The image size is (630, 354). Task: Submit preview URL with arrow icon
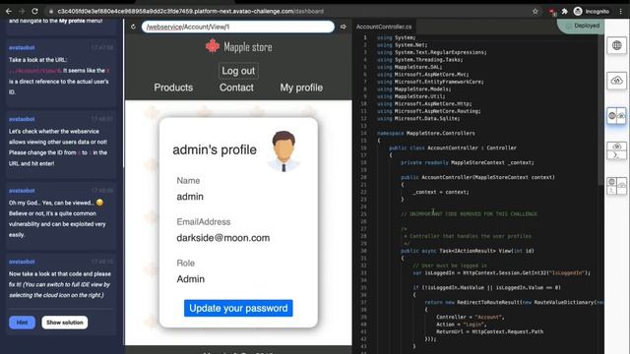[x=344, y=27]
